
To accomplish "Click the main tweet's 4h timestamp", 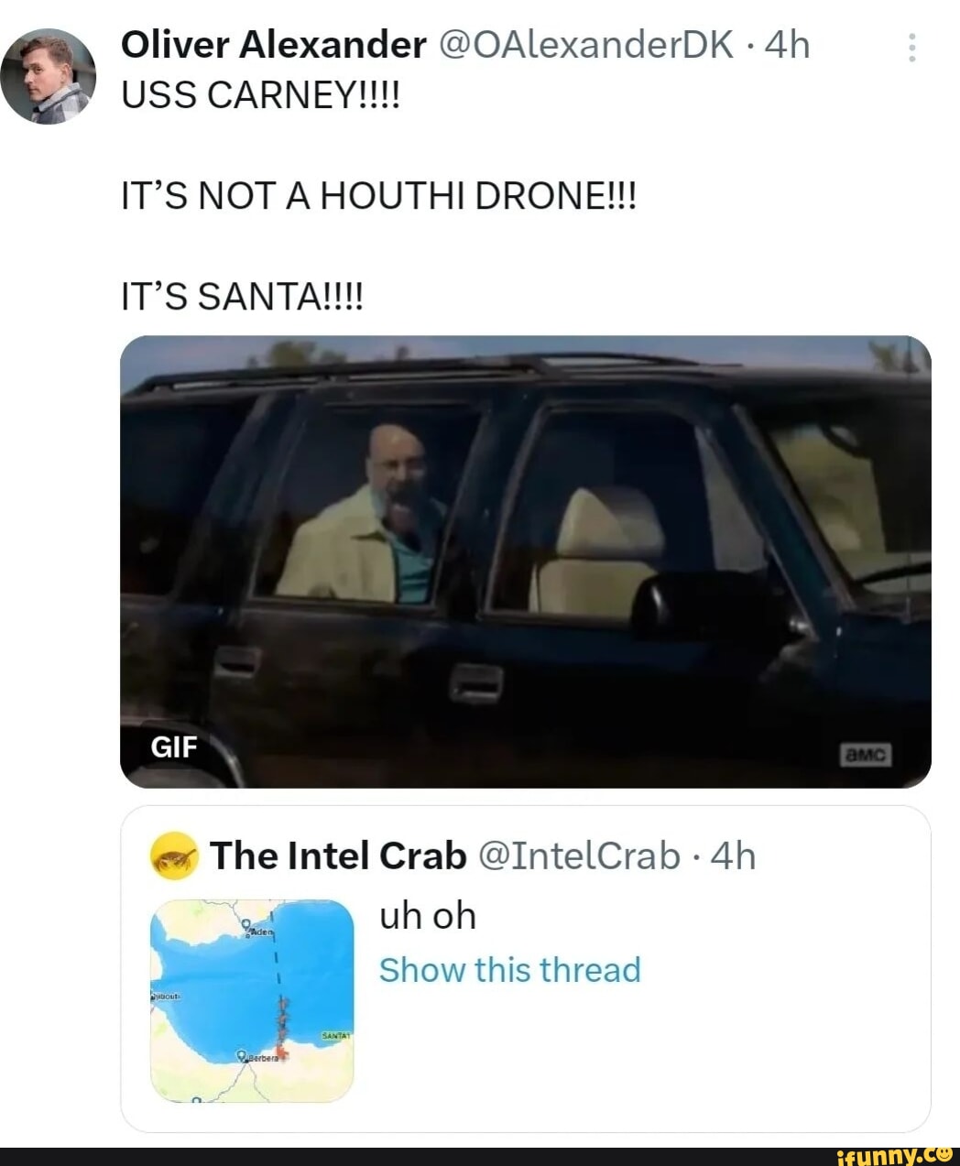I will point(788,44).
